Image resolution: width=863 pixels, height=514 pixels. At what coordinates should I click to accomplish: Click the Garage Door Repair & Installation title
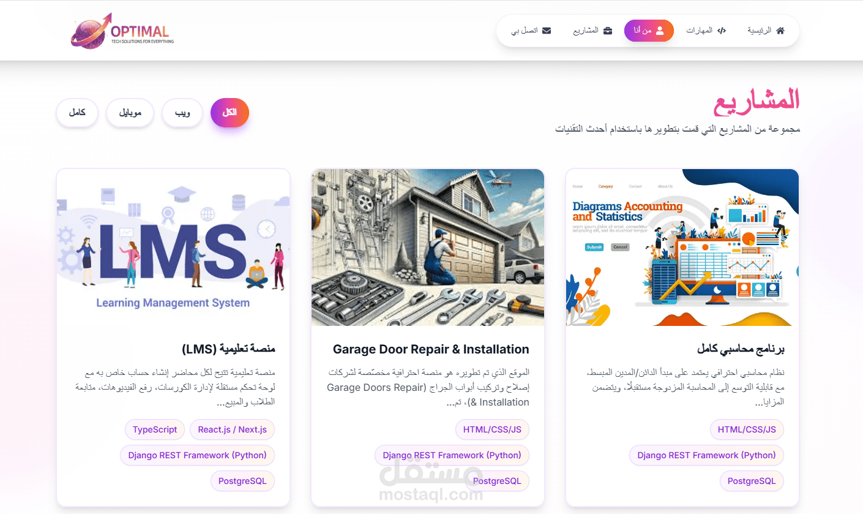tap(431, 349)
